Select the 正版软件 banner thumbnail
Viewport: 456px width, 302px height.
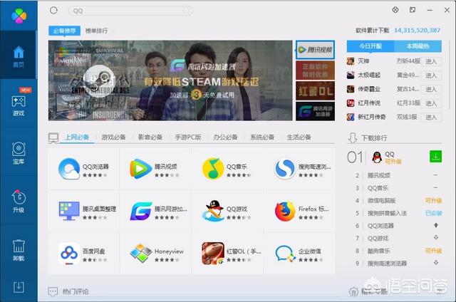pos(315,70)
